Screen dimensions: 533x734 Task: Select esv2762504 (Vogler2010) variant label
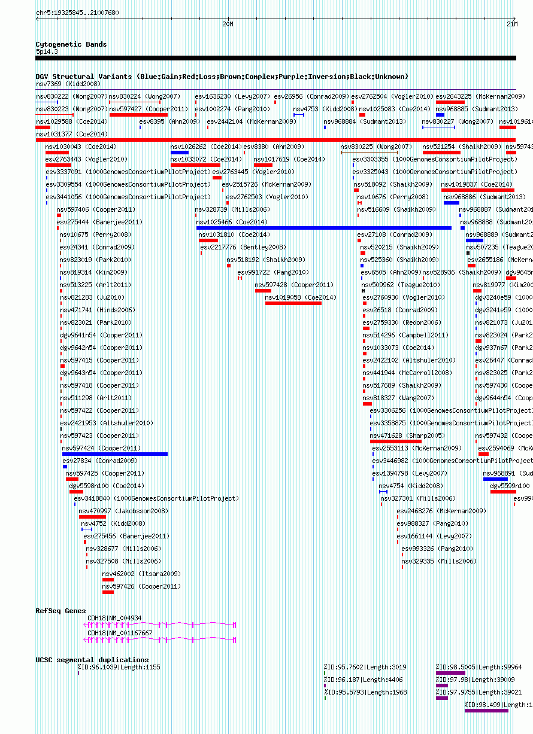(392, 96)
